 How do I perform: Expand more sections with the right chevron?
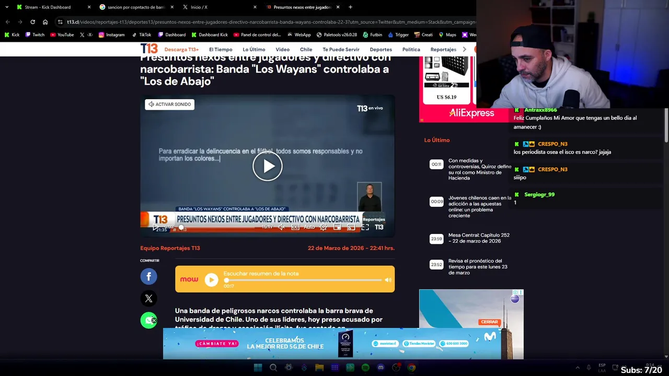click(x=465, y=50)
